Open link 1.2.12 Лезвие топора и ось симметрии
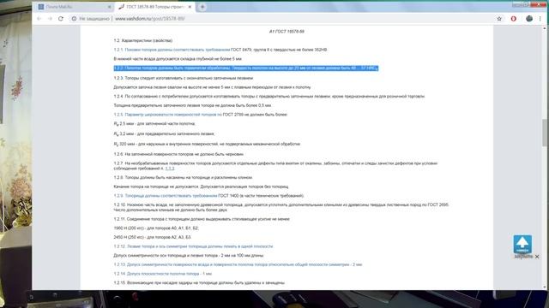The width and height of the screenshot is (549, 308). pos(193,246)
